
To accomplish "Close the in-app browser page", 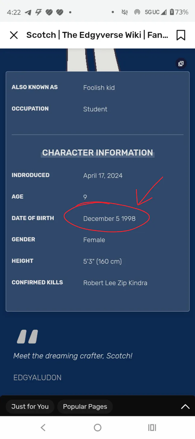I will point(14,35).
